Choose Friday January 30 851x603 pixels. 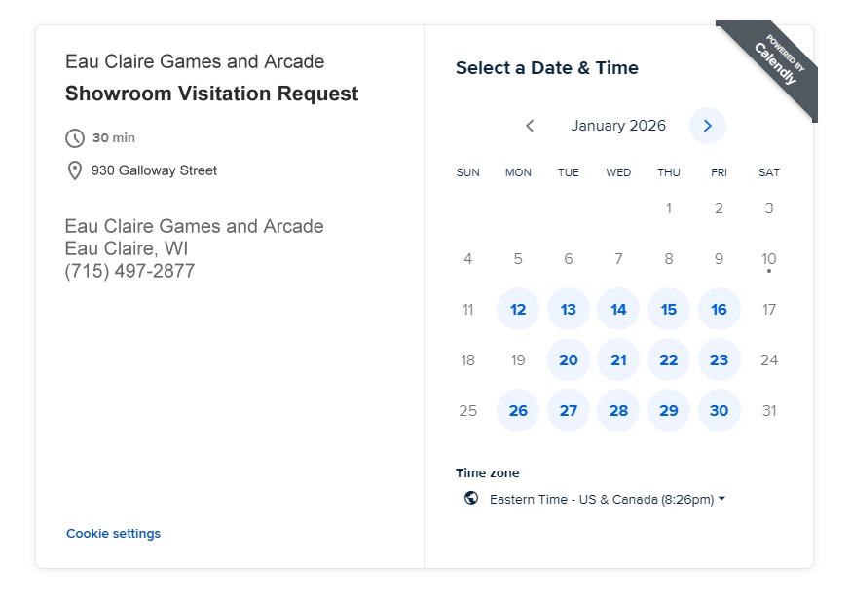click(719, 410)
